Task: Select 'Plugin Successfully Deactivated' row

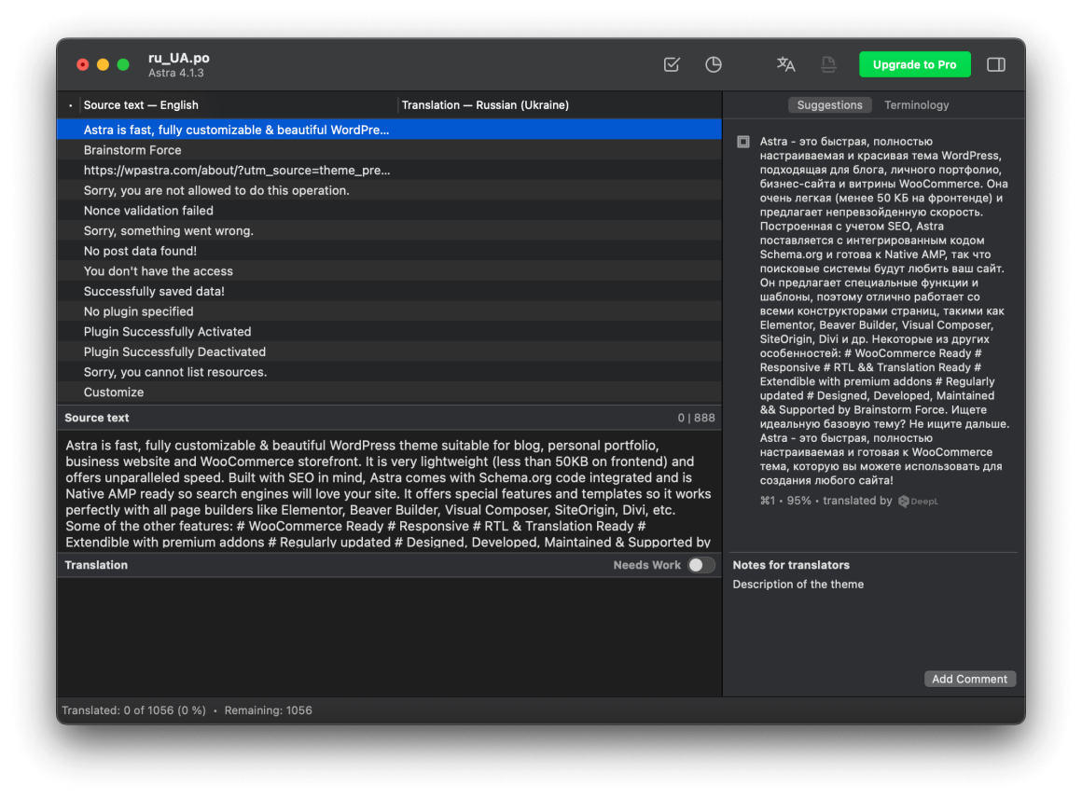Action: pos(389,351)
